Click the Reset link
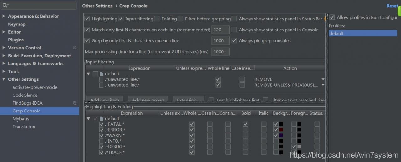The height and width of the screenshot is (162, 401). (x=392, y=6)
